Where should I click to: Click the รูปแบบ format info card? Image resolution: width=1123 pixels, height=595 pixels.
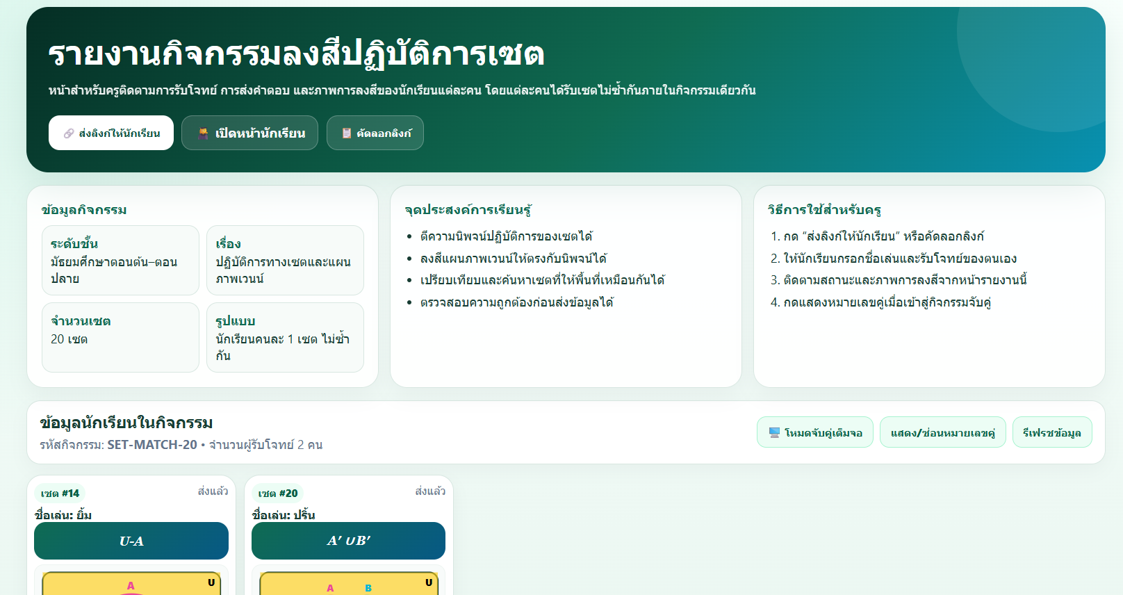[285, 337]
